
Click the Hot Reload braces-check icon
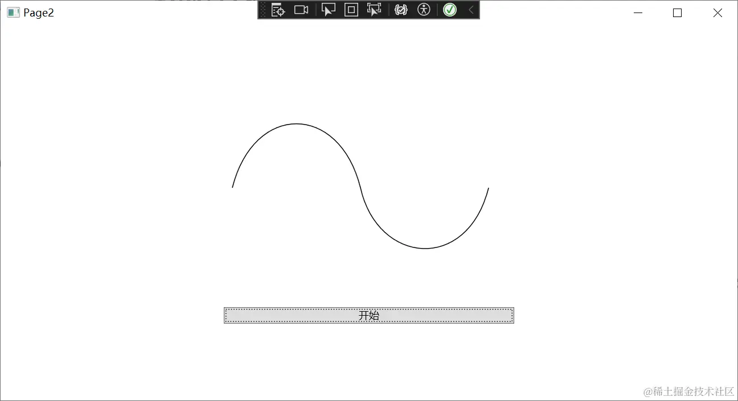401,10
